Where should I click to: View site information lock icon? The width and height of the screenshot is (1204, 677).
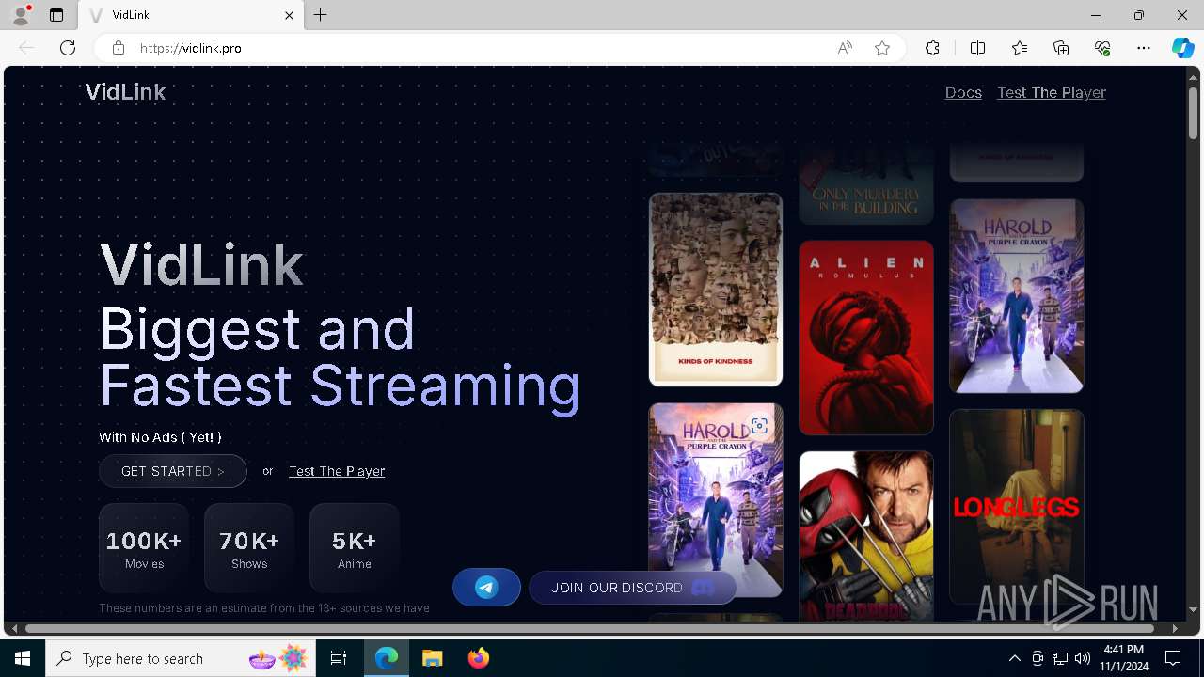tap(119, 48)
